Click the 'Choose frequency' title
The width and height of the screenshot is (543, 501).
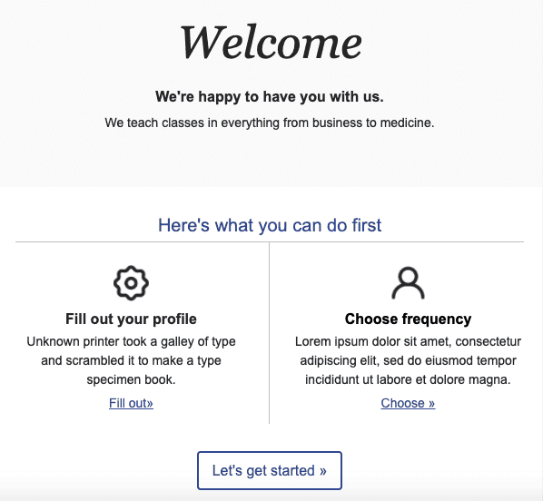pos(408,319)
